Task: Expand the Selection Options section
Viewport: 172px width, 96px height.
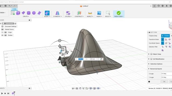Action: click(x=149, y=64)
